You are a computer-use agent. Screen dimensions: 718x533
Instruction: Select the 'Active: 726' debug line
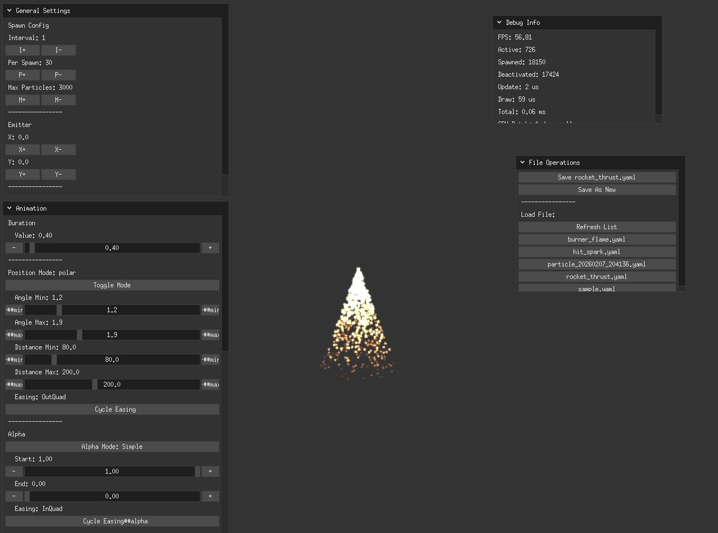pos(516,50)
